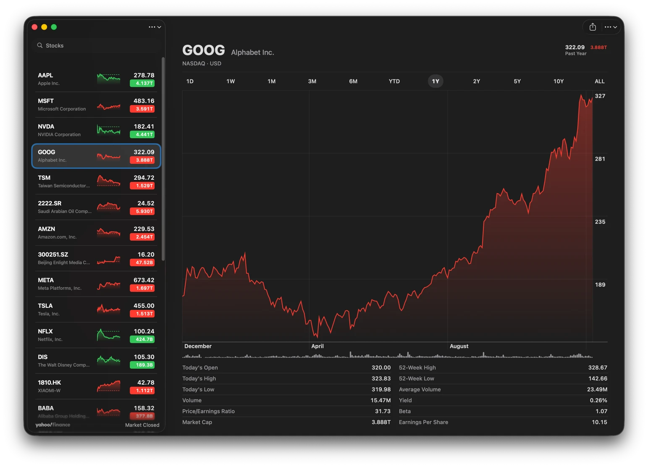Select the ALL time range
The image size is (648, 467).
[x=599, y=81]
